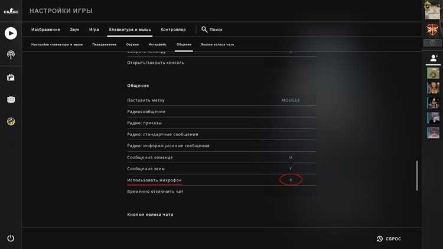This screenshot has height=249, width=443.
Task: Open the inventory briefcase icon
Action: (x=11, y=77)
